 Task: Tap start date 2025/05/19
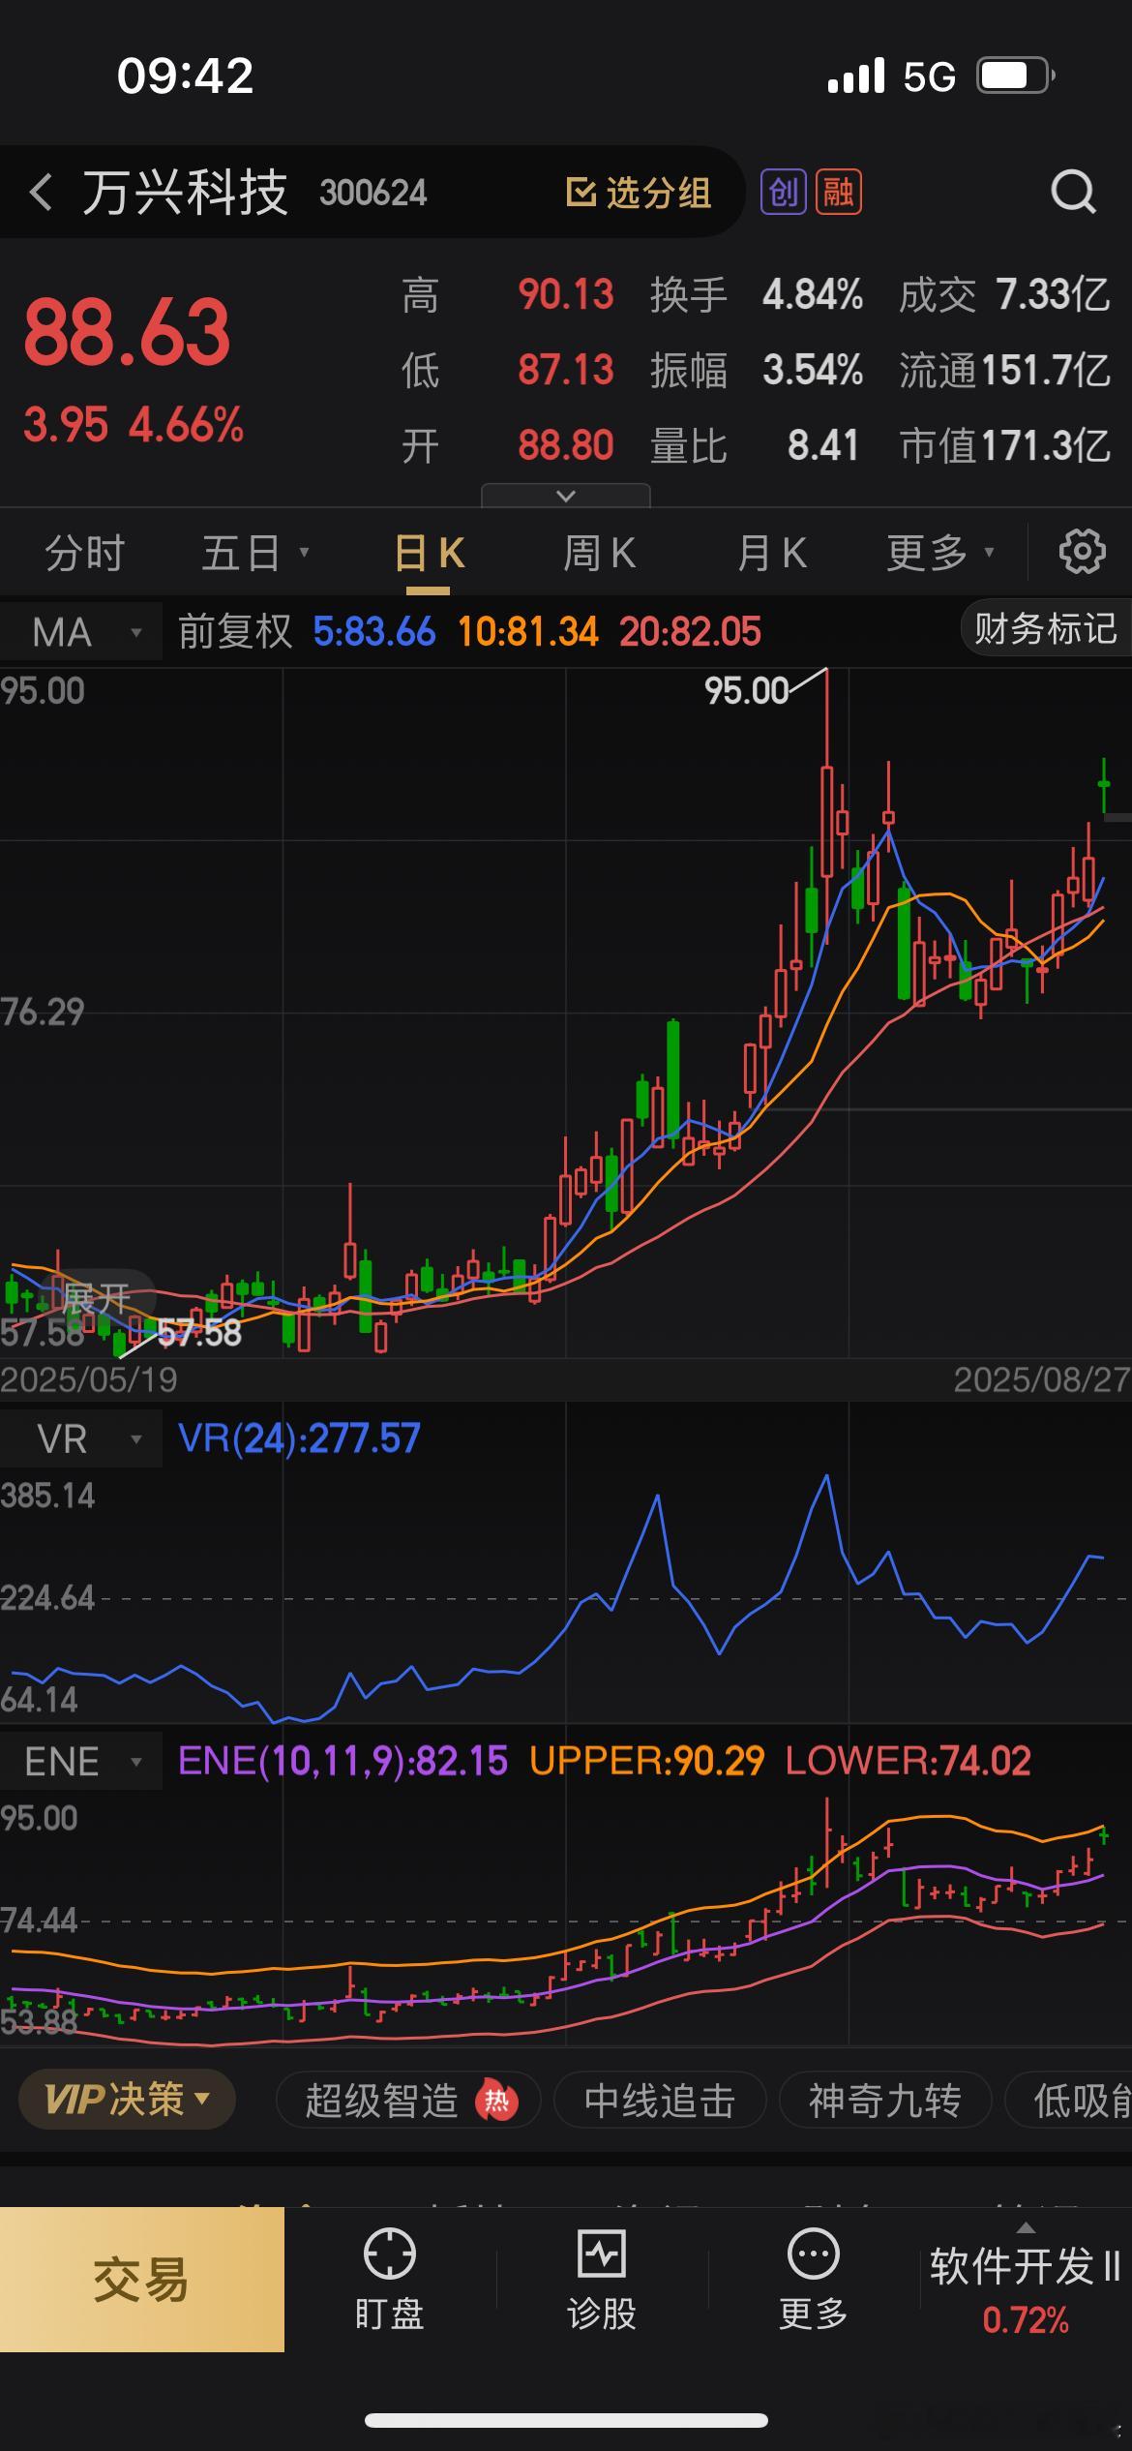point(89,1379)
